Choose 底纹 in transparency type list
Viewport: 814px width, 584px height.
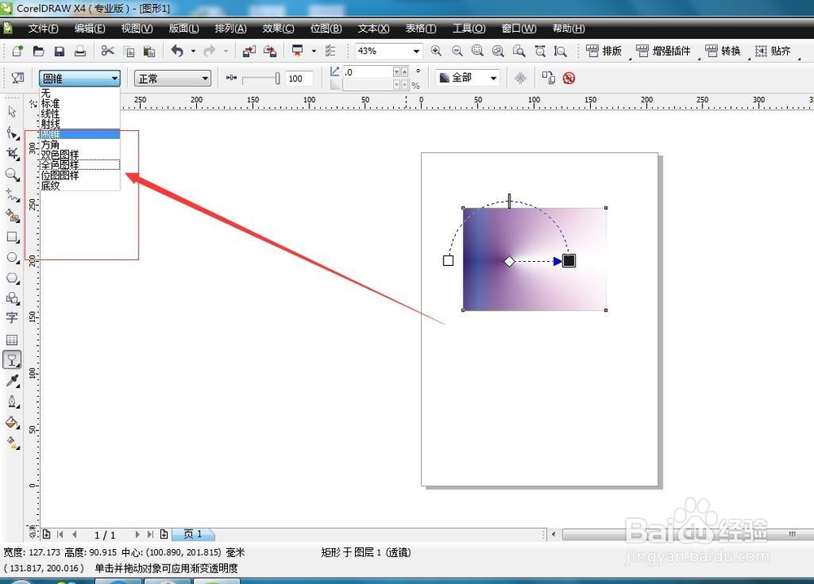click(80, 185)
